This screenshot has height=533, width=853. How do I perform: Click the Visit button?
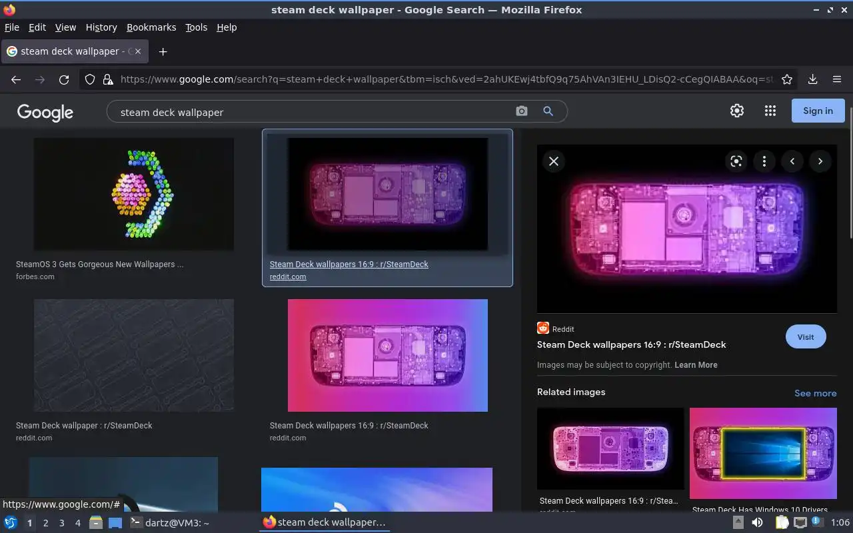806,336
